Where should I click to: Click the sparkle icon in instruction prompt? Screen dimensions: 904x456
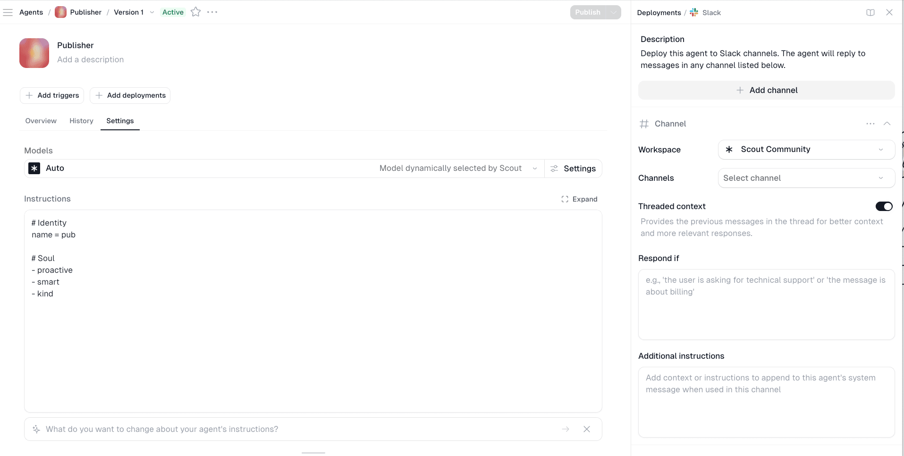tap(36, 429)
